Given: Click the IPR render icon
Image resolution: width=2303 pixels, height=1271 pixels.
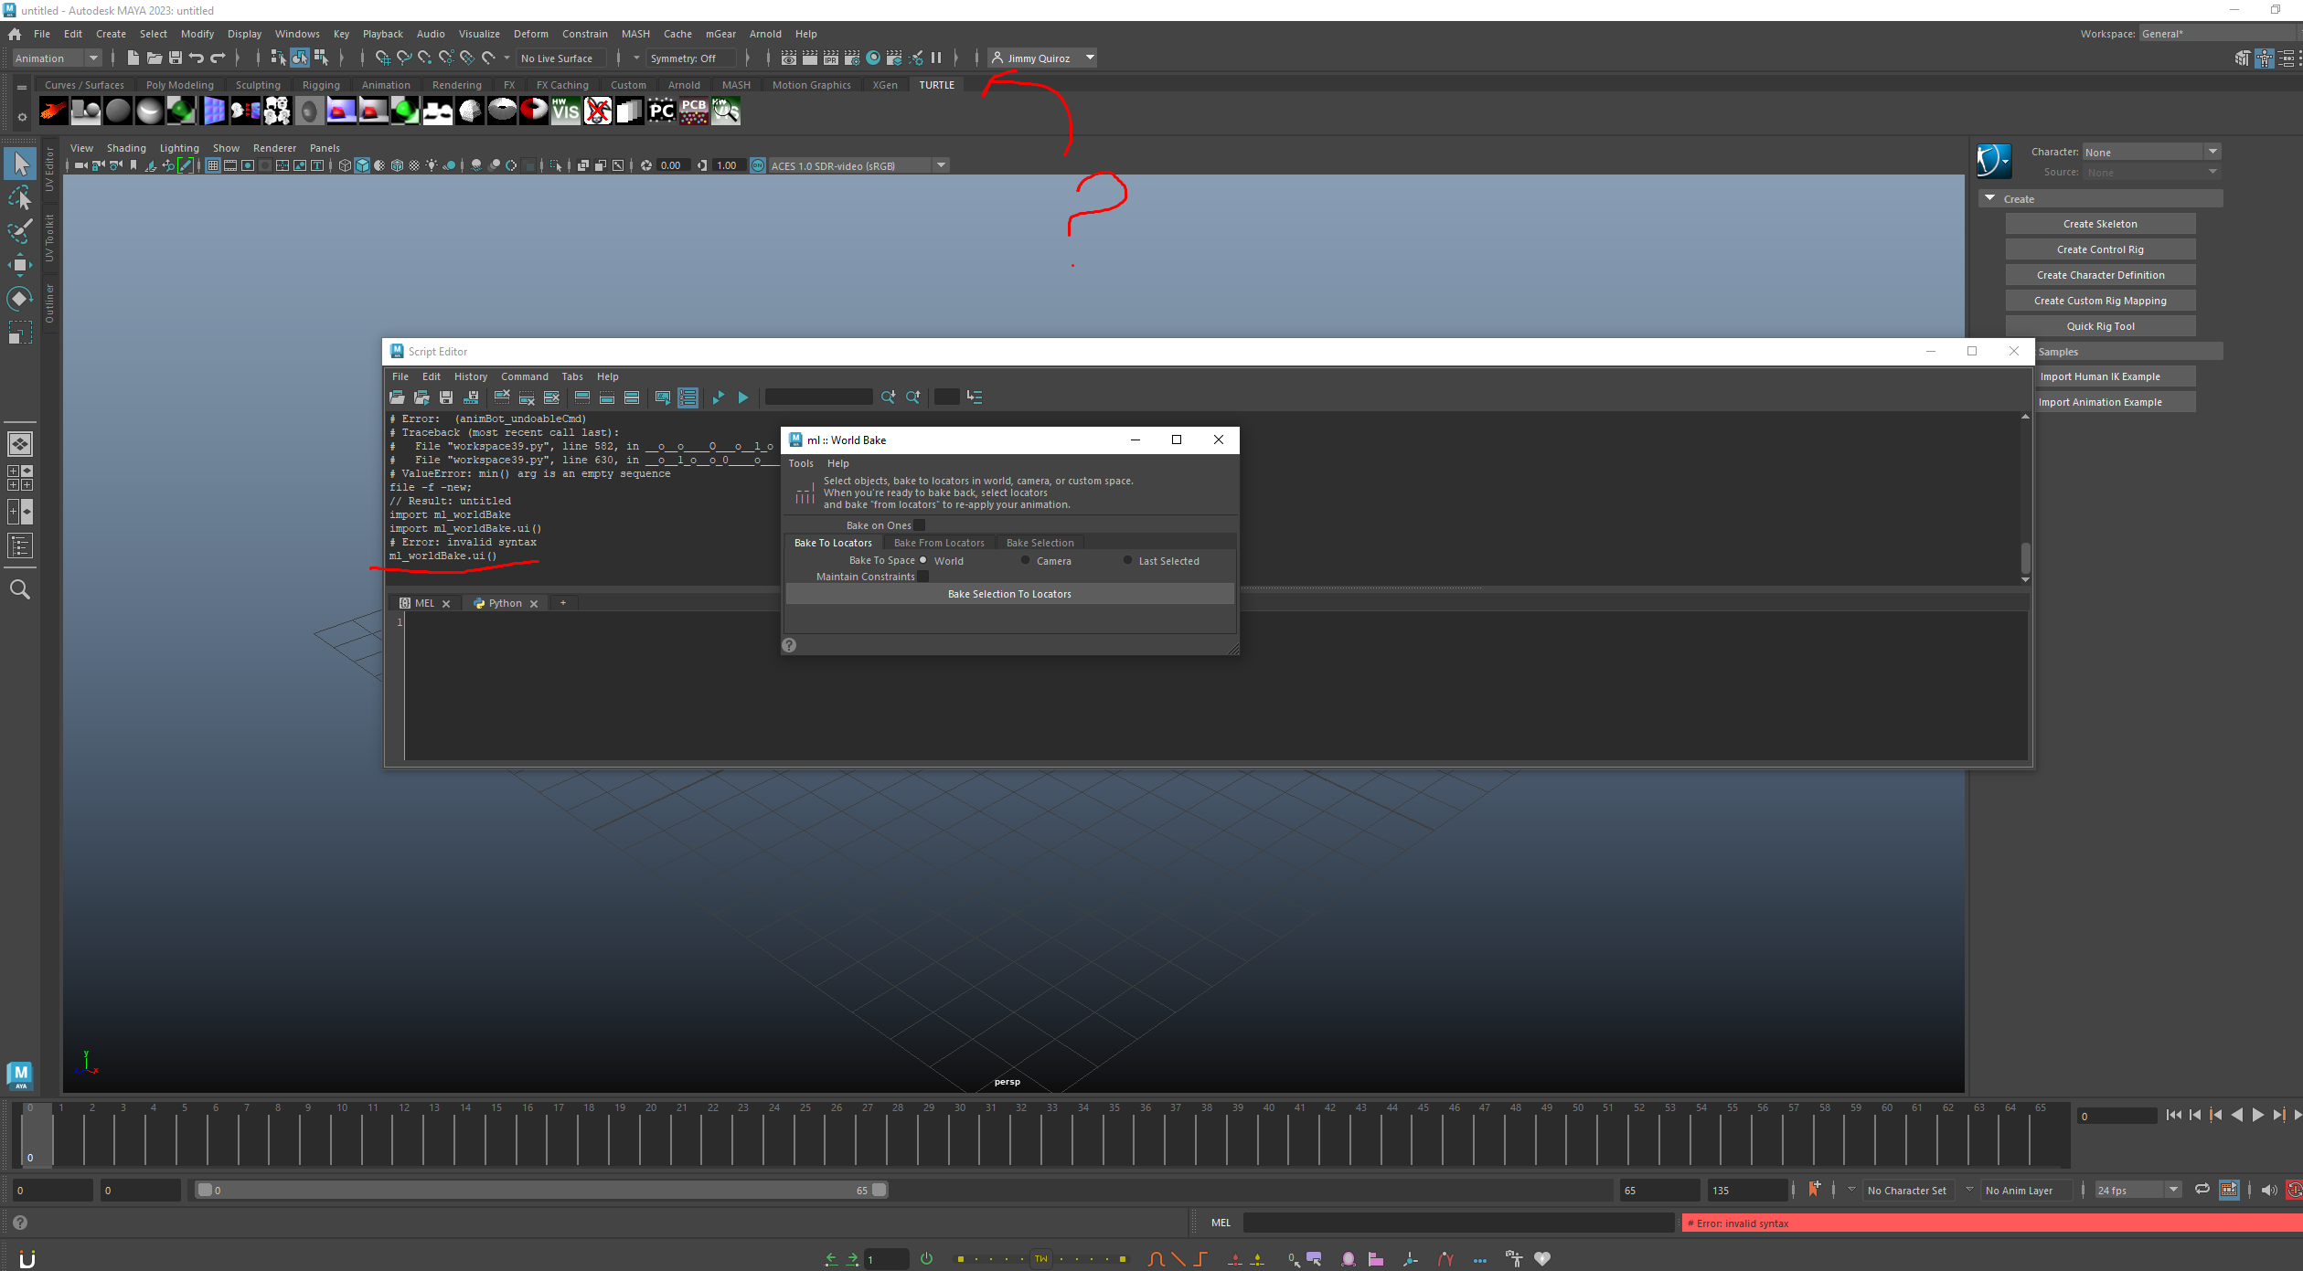Looking at the screenshot, I should 830,58.
